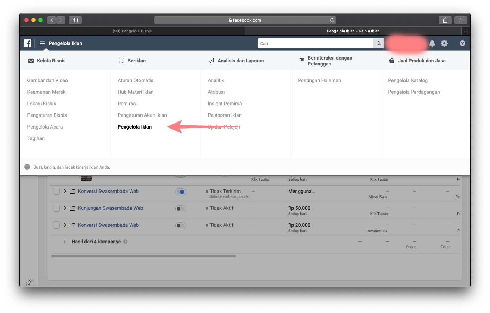This screenshot has width=490, height=313.
Task: Click the info icon in the menu footer
Action: 27,167
